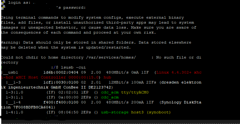Click the f400:f400:0100 device ID

pos(61,102)
